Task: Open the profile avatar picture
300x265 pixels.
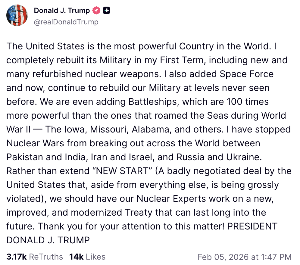Action: (x=17, y=15)
